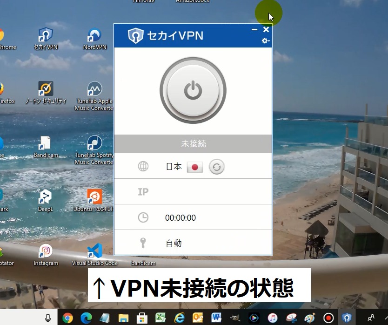Viewport: 388px width, 325px height.
Task: Launch Visual Studio Code from desktop
Action: pyautogui.click(x=94, y=252)
